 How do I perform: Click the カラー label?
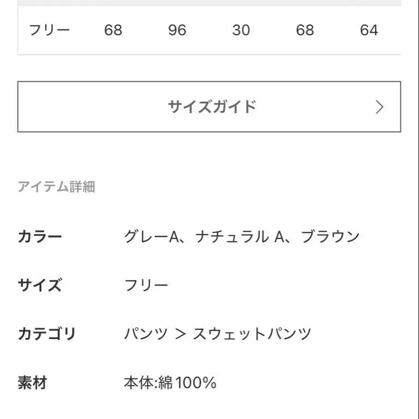pos(40,237)
